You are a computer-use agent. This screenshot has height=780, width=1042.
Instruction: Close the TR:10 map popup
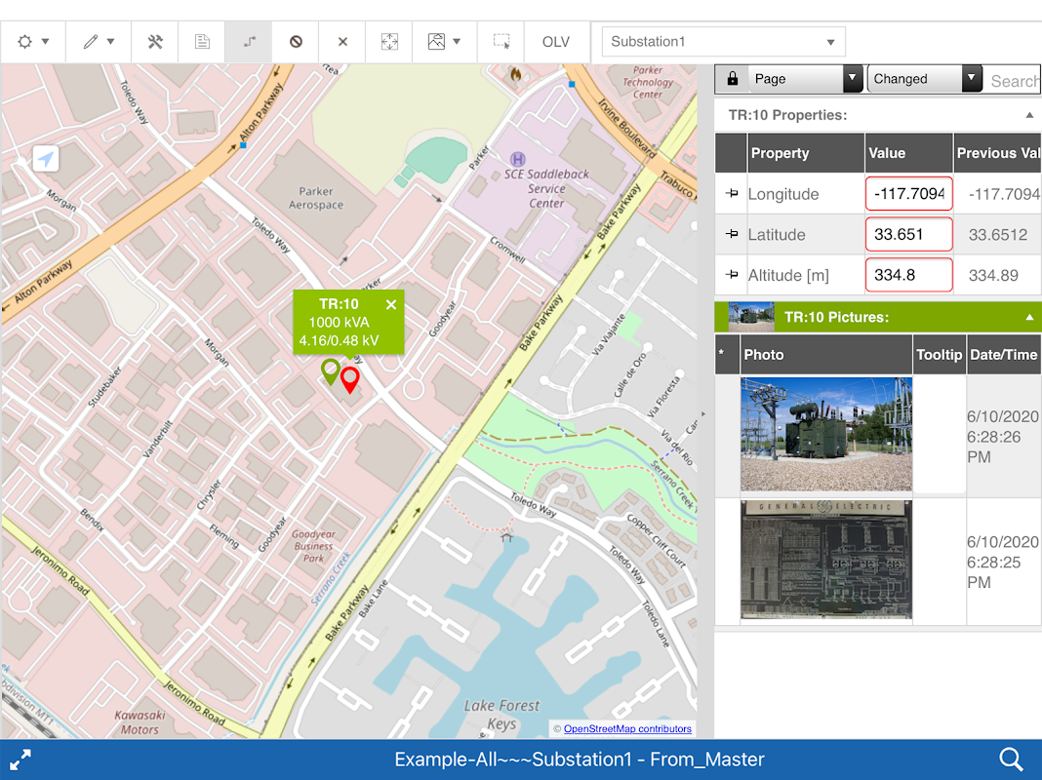[x=391, y=305]
